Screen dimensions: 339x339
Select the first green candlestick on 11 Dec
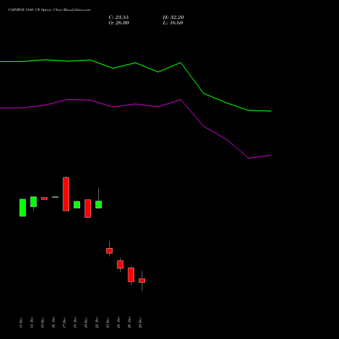[x=22, y=207]
